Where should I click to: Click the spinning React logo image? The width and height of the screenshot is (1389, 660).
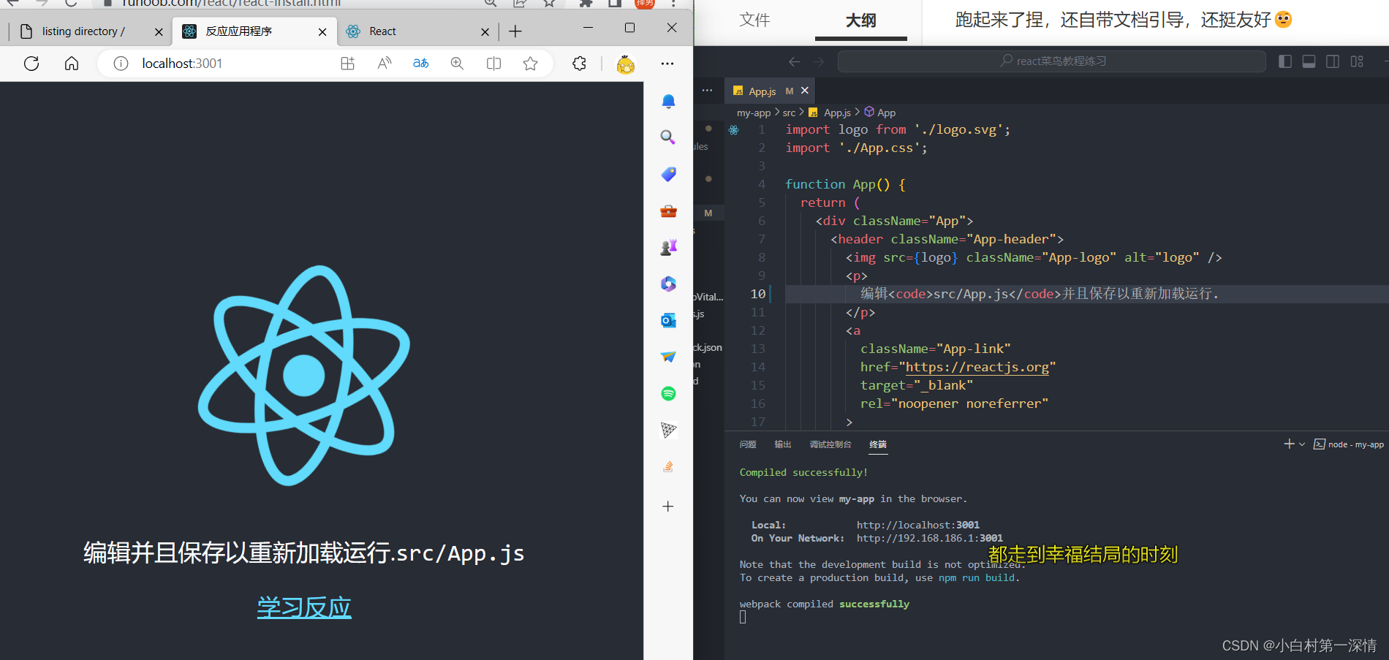[304, 375]
